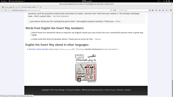Click 'Words from English the Smart Way members:' heading
The height and width of the screenshot is (97, 173).
(55, 28)
